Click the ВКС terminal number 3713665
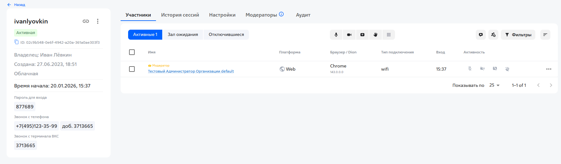The image size is (561, 164). (x=25, y=146)
